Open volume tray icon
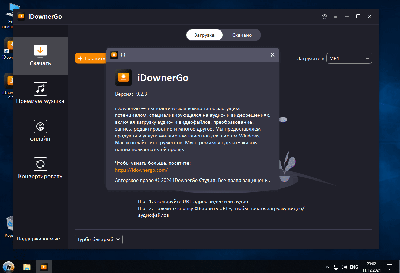The width and height of the screenshot is (400, 273). (x=344, y=267)
